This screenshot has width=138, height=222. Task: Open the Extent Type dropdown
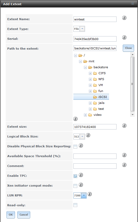[x=82, y=29]
